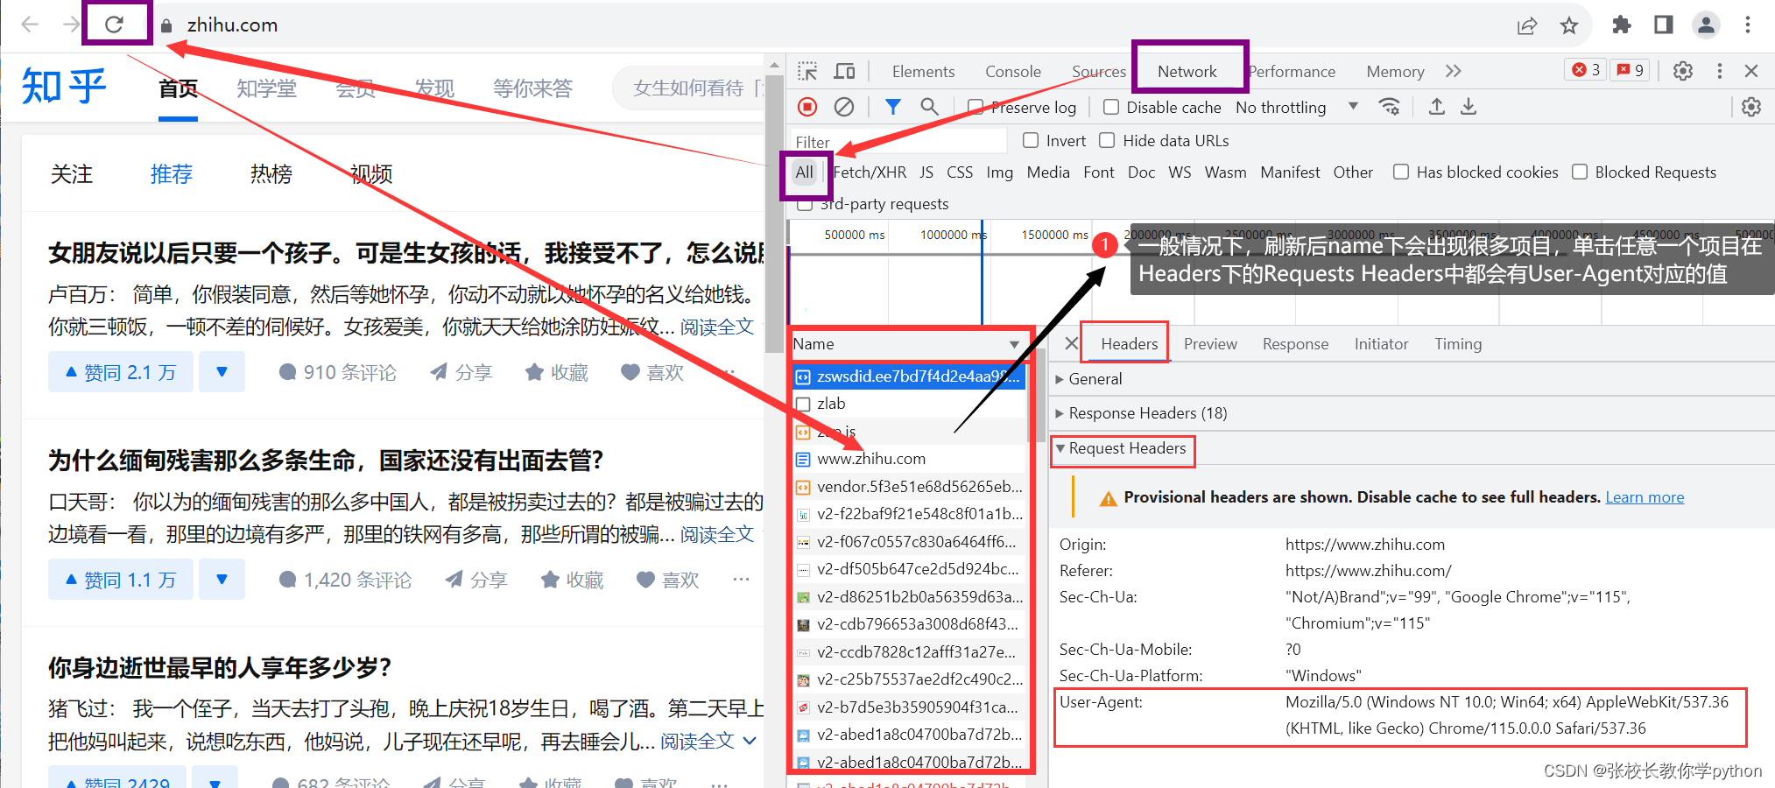Open downvote arrow beside 赞同 1.1 万
1775x788 pixels.
pyautogui.click(x=222, y=580)
